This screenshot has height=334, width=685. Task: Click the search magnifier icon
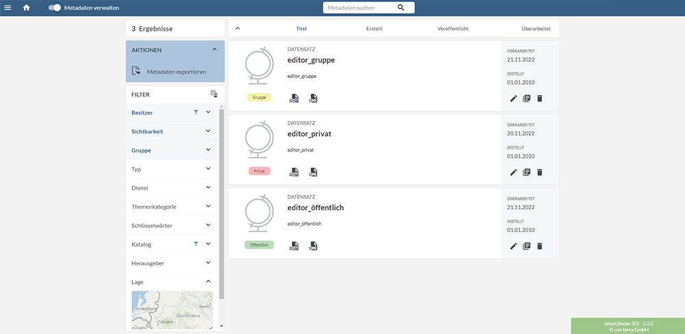[401, 8]
